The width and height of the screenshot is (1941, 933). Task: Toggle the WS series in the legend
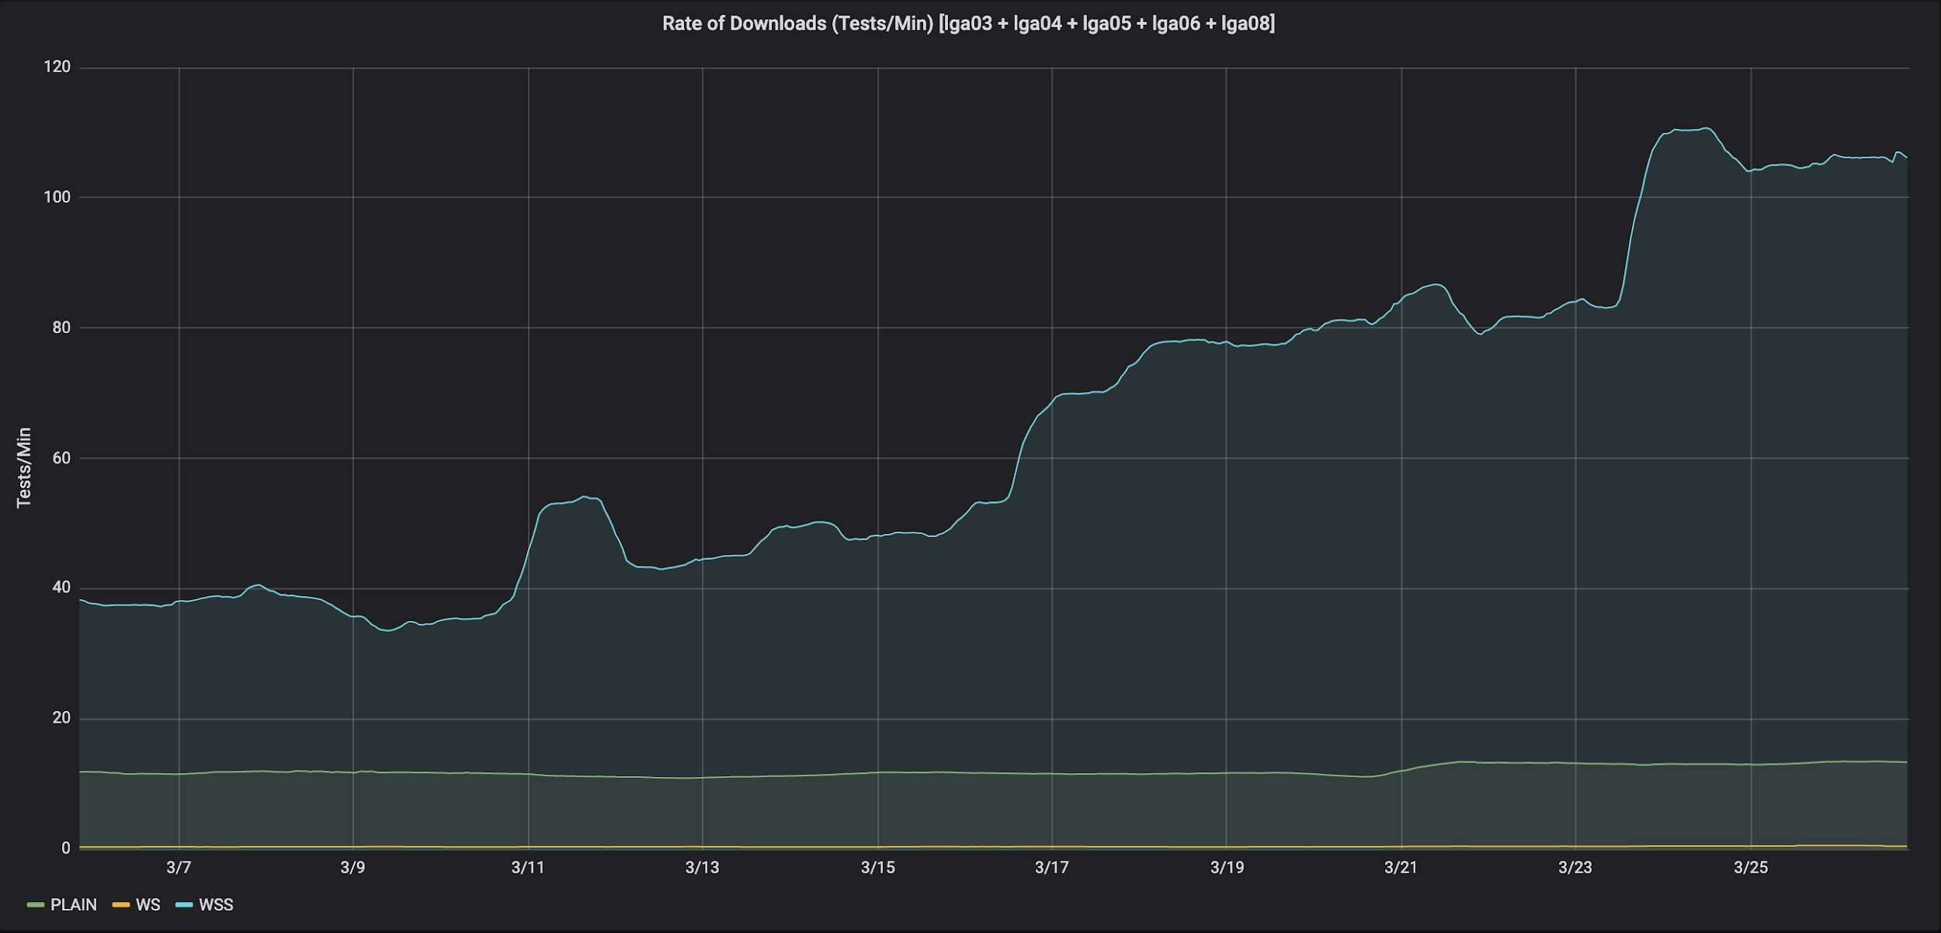coord(148,905)
